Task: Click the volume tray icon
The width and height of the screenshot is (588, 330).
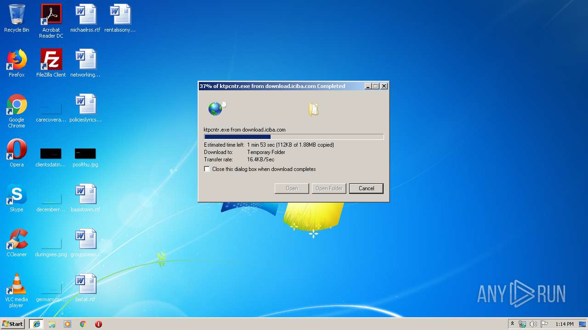Action: point(533,324)
